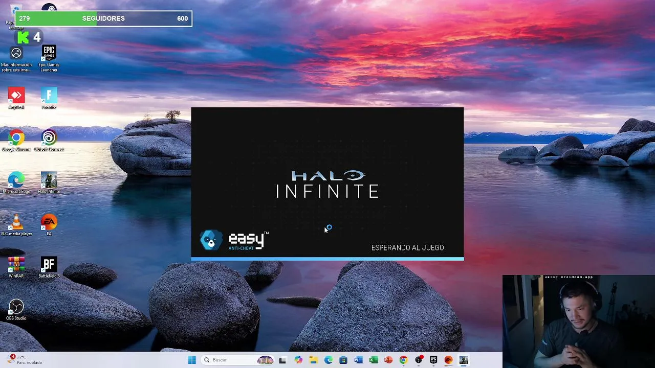Open File Explorer from the taskbar

click(313, 360)
